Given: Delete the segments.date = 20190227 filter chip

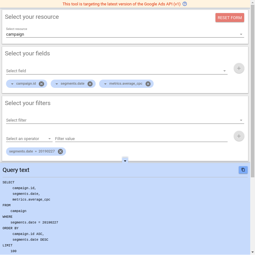Looking at the screenshot, I should [x=60, y=151].
